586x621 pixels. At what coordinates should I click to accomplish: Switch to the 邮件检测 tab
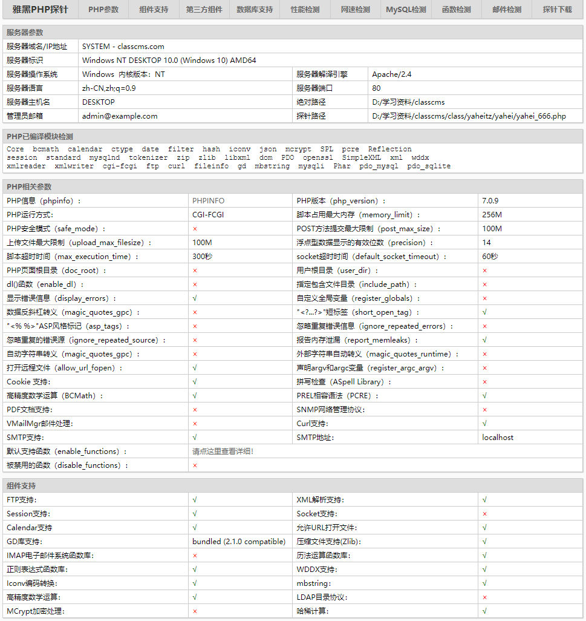[507, 10]
